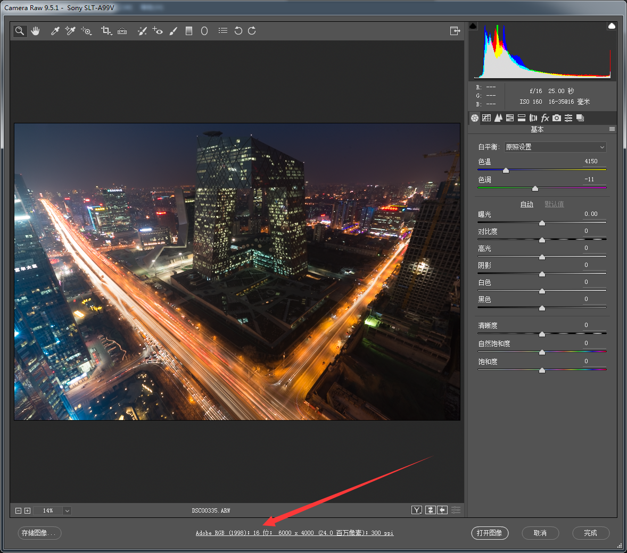
Task: Click the 色温 temperature slider handle
Action: coord(506,170)
